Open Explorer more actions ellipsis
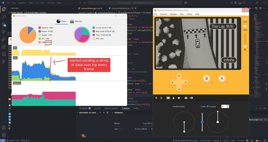The width and height of the screenshot is (268, 142). click(x=73, y=8)
